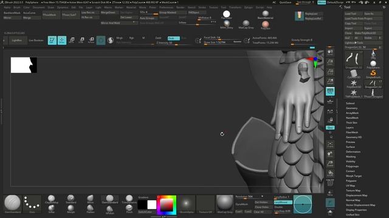Select the SkinShade pink material sphere
This screenshot has height=218, width=389.
point(266,25)
